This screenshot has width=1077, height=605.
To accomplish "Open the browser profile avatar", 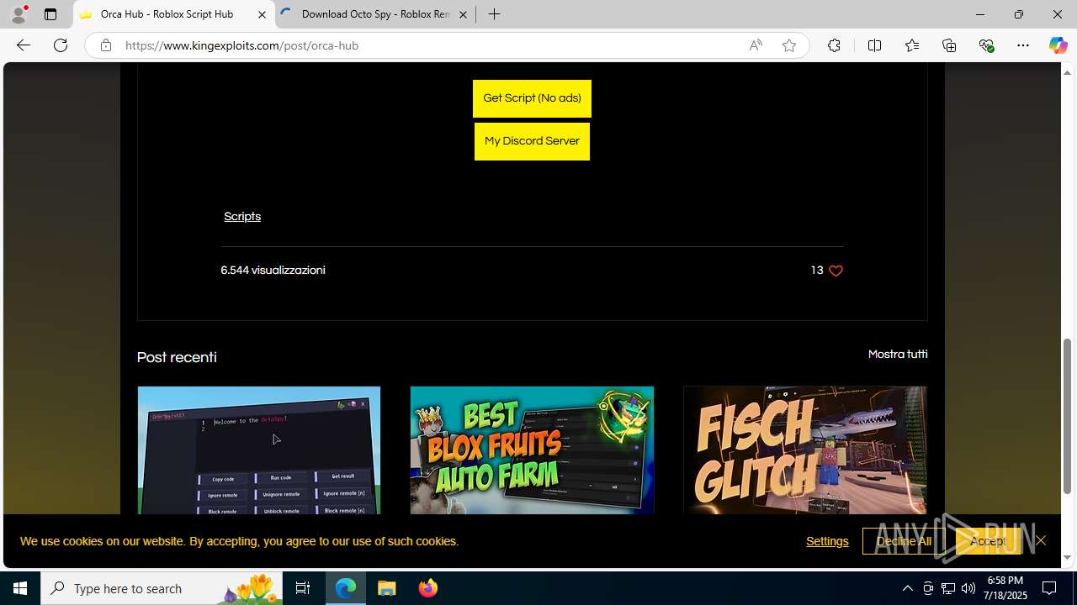I will 19,14.
